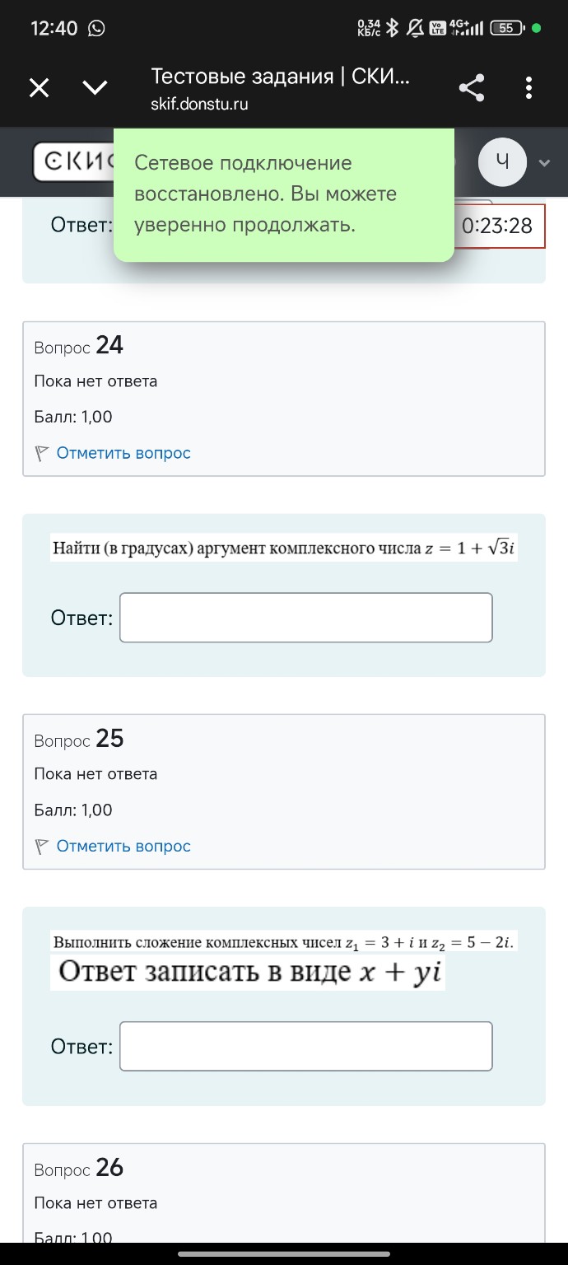Viewport: 568px width, 1265px height.
Task: Click the flag icon beside Вопрос 24
Action: coord(40,452)
